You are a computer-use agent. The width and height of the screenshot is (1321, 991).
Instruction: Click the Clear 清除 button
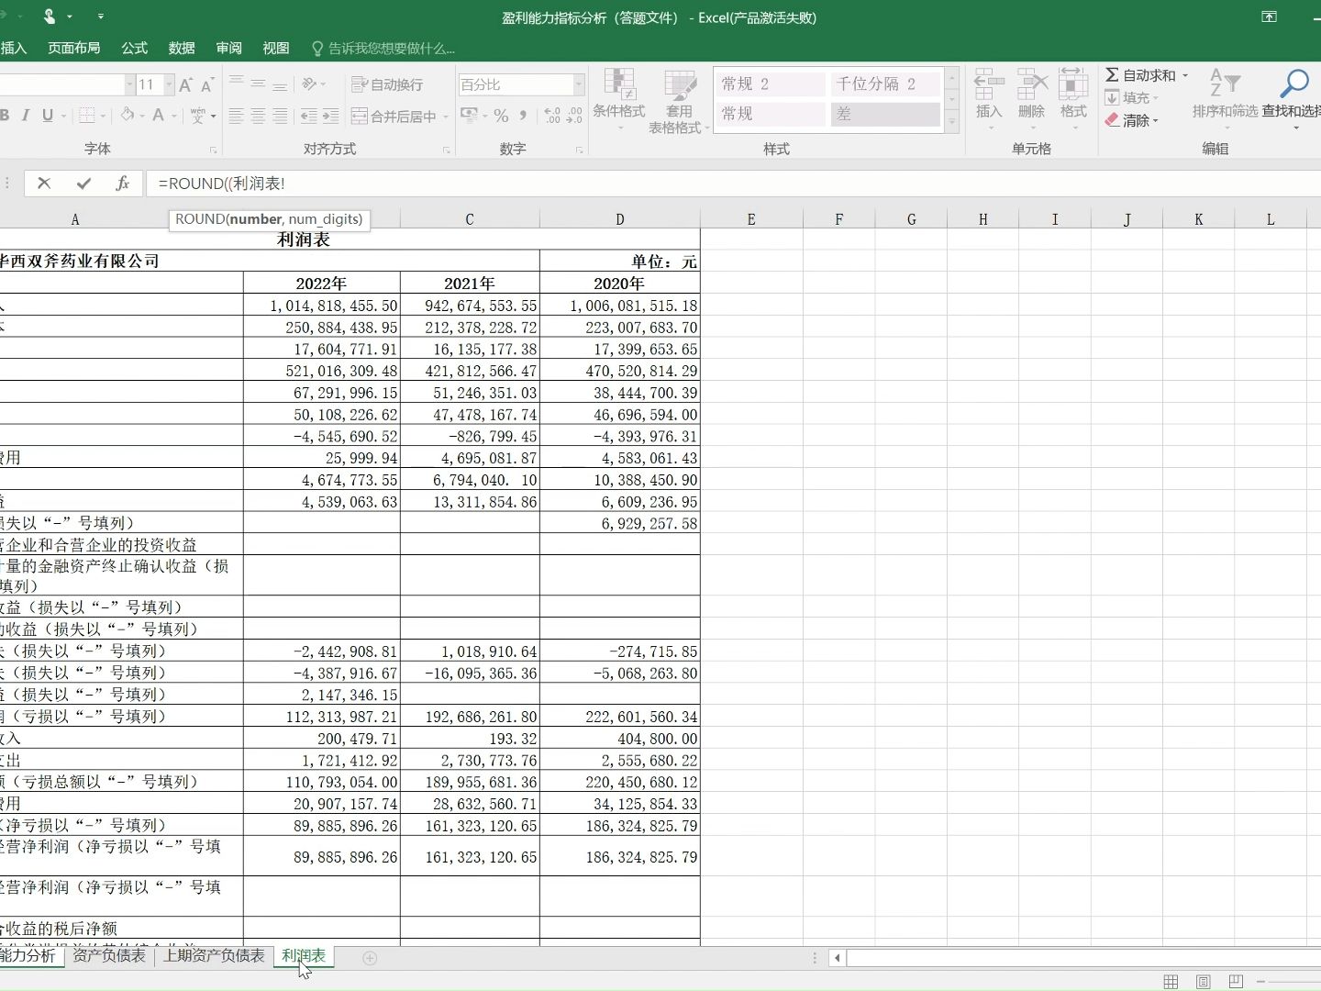[x=1132, y=120]
